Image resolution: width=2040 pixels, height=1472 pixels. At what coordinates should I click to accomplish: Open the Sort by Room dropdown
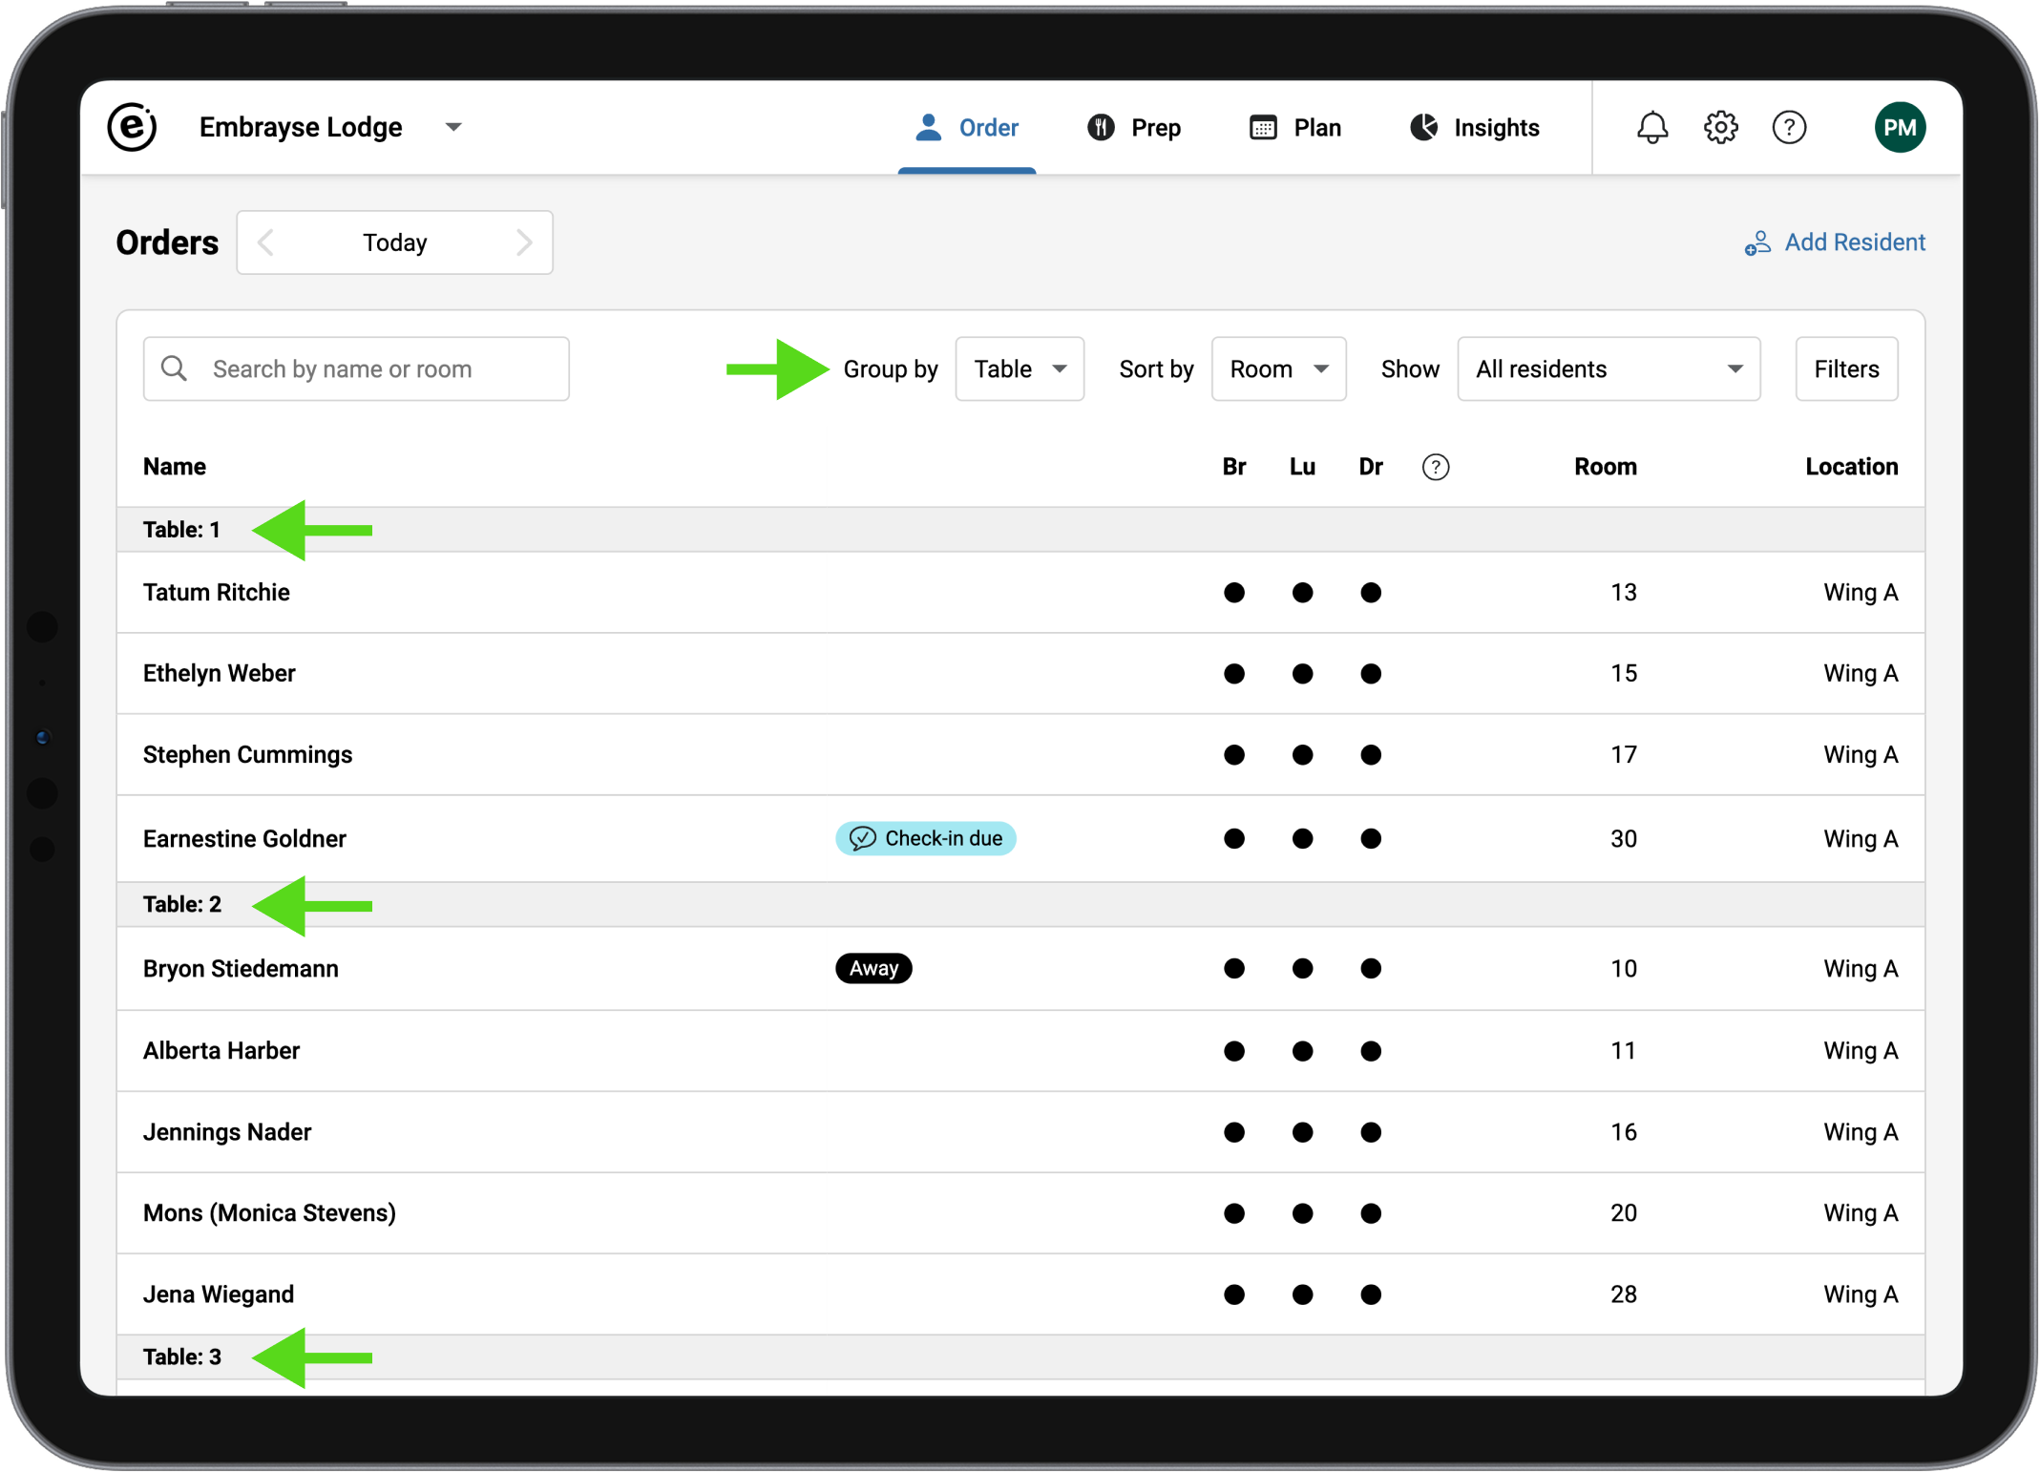click(1277, 369)
